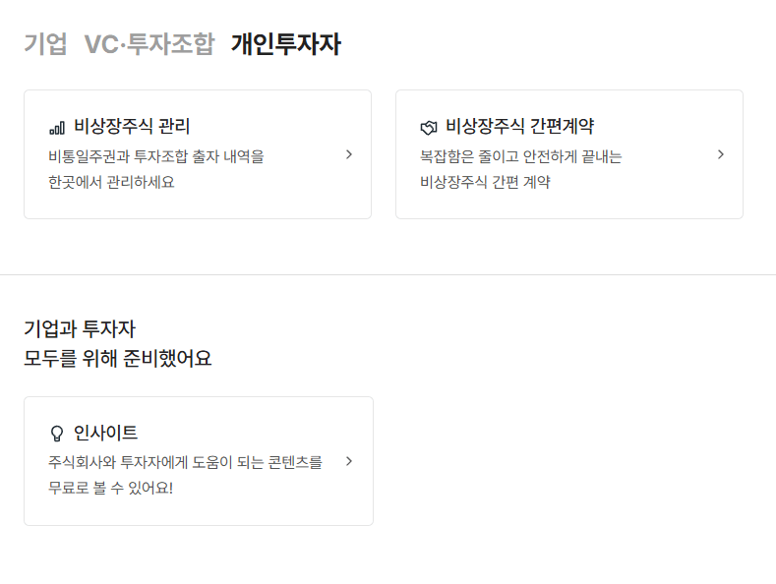Image resolution: width=776 pixels, height=584 pixels.
Task: Click the text 복잡함은 줄이고 안전하게 끝내는
Action: click(520, 156)
